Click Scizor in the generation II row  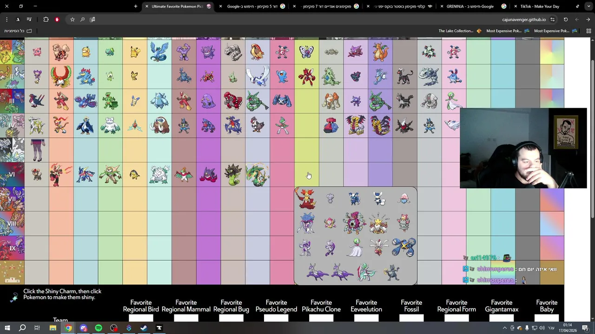click(306, 77)
